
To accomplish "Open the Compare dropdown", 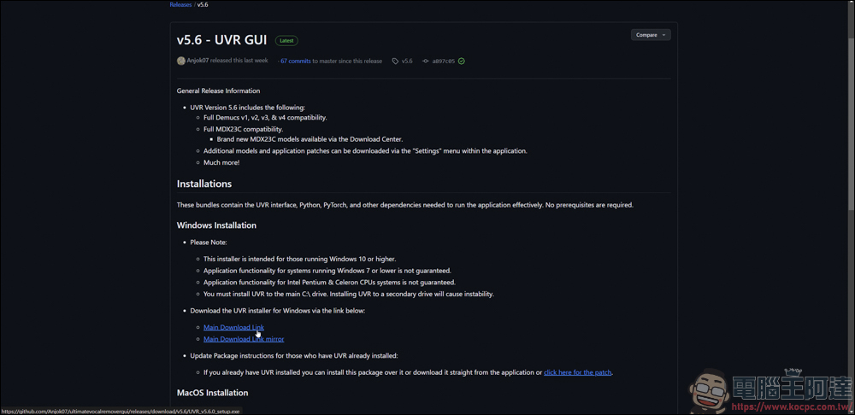I will [651, 35].
